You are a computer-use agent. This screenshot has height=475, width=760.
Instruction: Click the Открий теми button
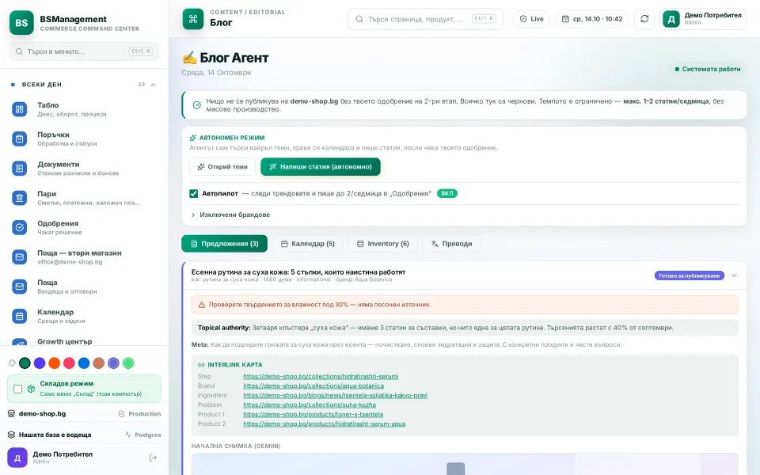[222, 167]
